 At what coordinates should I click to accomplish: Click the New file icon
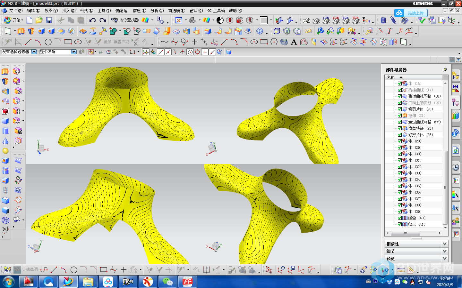click(29, 20)
